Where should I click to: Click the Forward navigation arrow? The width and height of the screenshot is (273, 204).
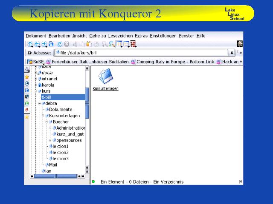pos(44,44)
